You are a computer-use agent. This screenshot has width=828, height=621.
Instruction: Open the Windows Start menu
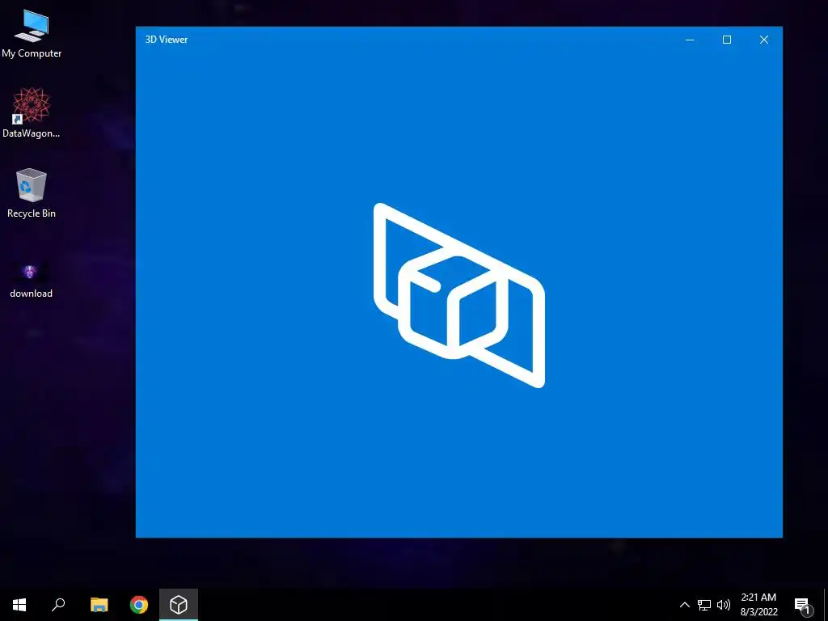(x=19, y=605)
